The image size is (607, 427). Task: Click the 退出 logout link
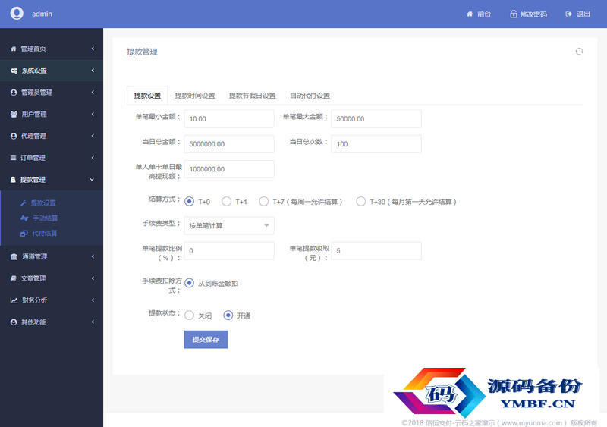click(x=583, y=14)
